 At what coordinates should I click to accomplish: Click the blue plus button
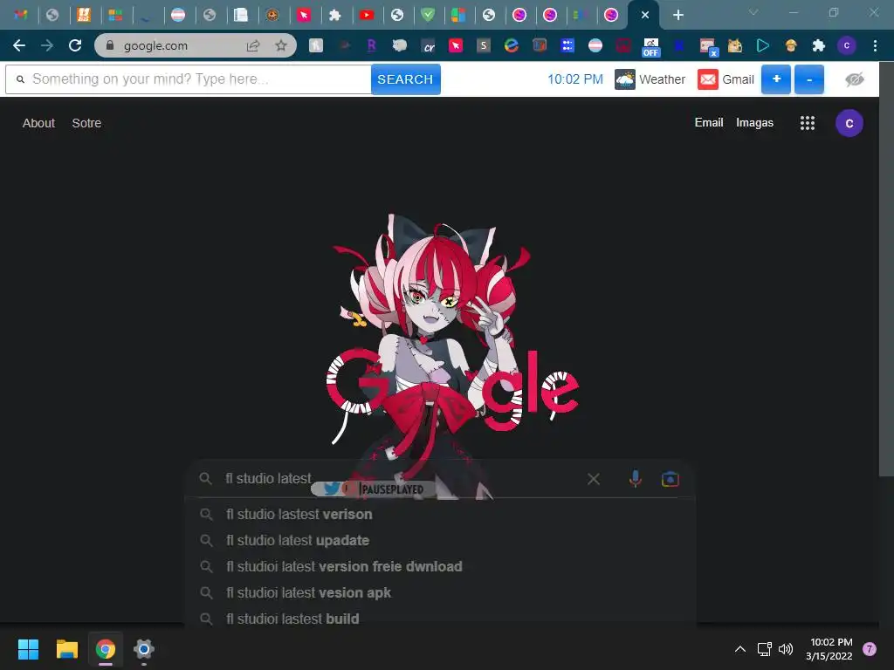(x=776, y=79)
